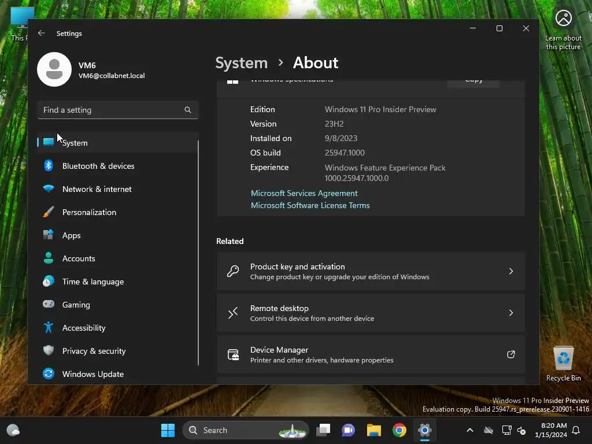Go to Network & internet settings

[118, 189]
